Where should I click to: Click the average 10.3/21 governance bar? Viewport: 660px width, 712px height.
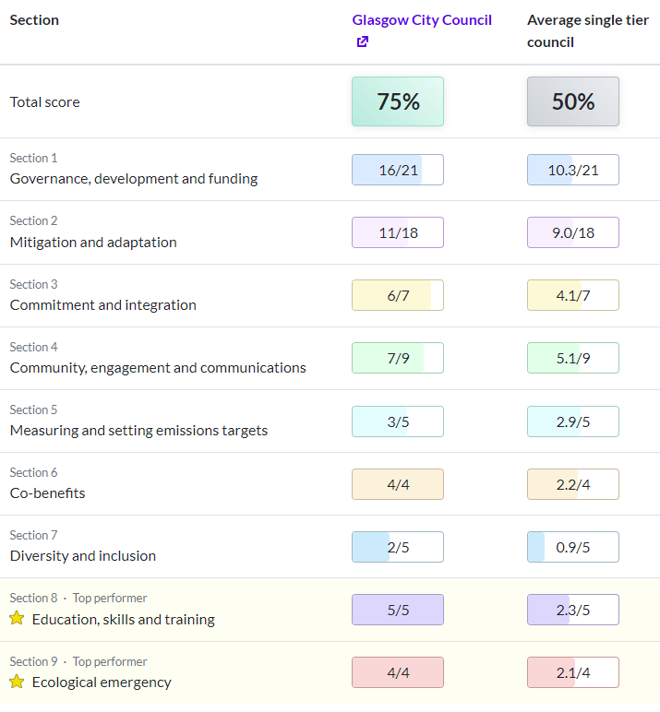click(573, 170)
